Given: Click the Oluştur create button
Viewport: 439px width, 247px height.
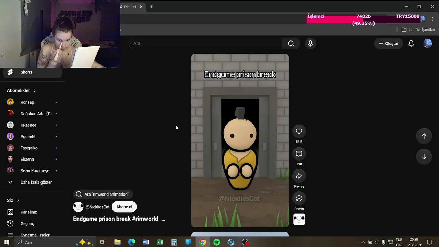Looking at the screenshot, I should (388, 43).
